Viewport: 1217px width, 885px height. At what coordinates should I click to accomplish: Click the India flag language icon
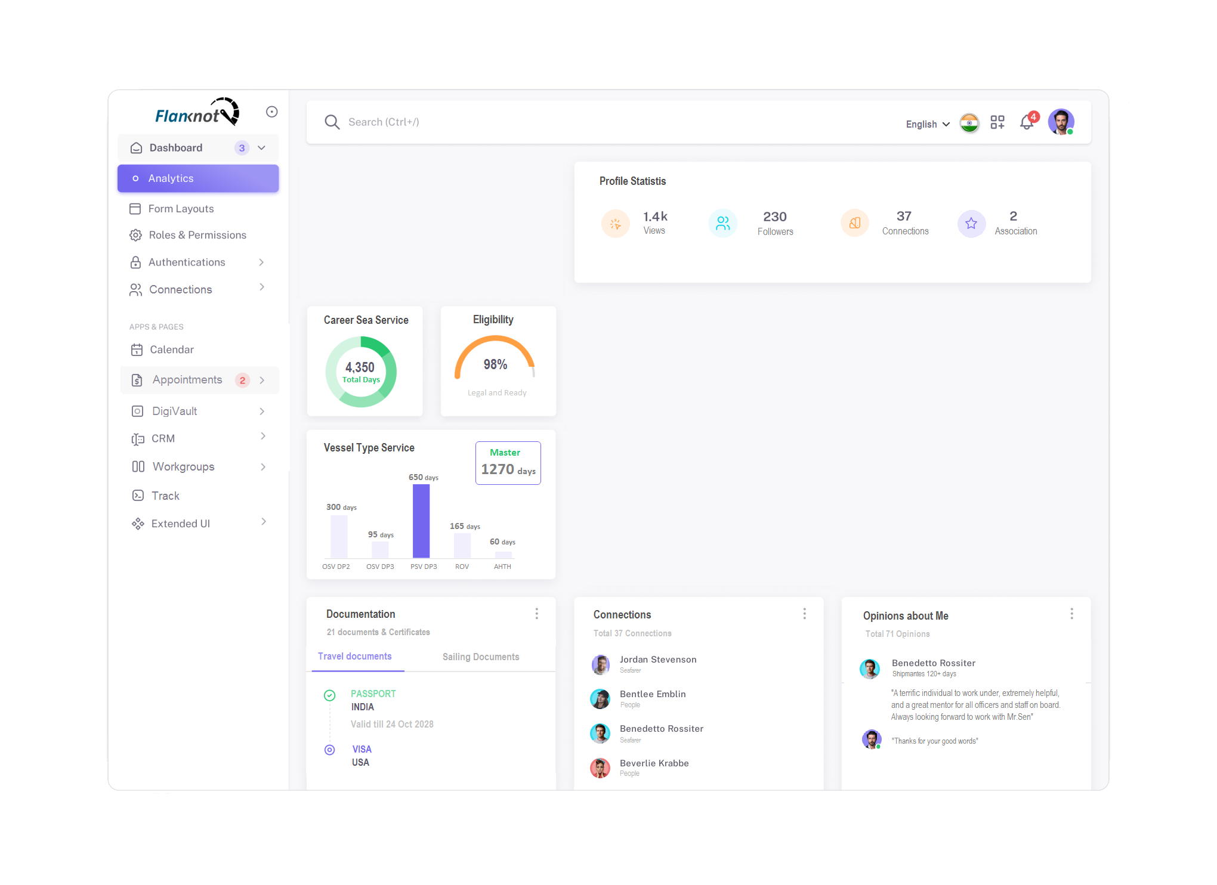click(969, 122)
